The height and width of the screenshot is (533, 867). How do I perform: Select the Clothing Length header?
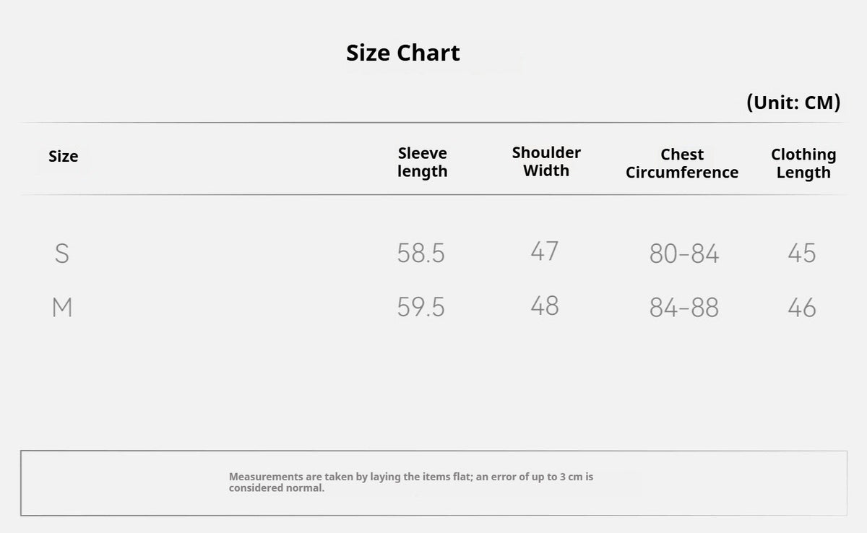pyautogui.click(x=803, y=163)
